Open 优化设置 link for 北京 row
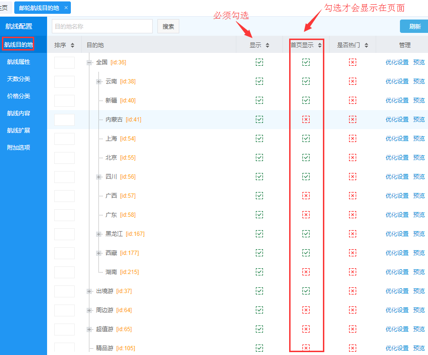This screenshot has width=428, height=355. point(397,158)
